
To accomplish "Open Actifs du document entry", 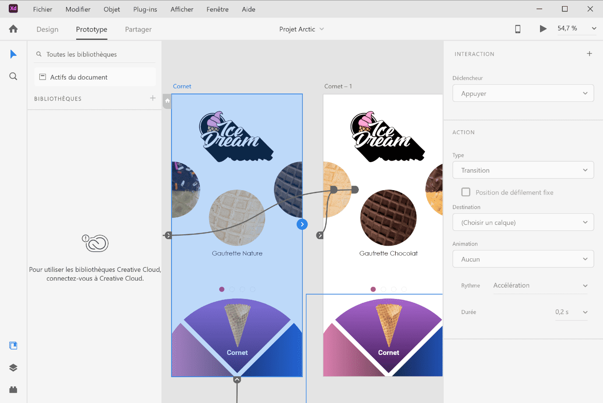I will [x=95, y=77].
